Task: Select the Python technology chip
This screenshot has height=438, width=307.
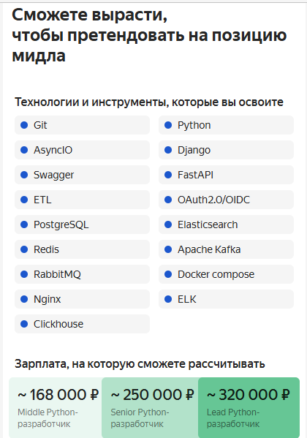Action: point(227,125)
